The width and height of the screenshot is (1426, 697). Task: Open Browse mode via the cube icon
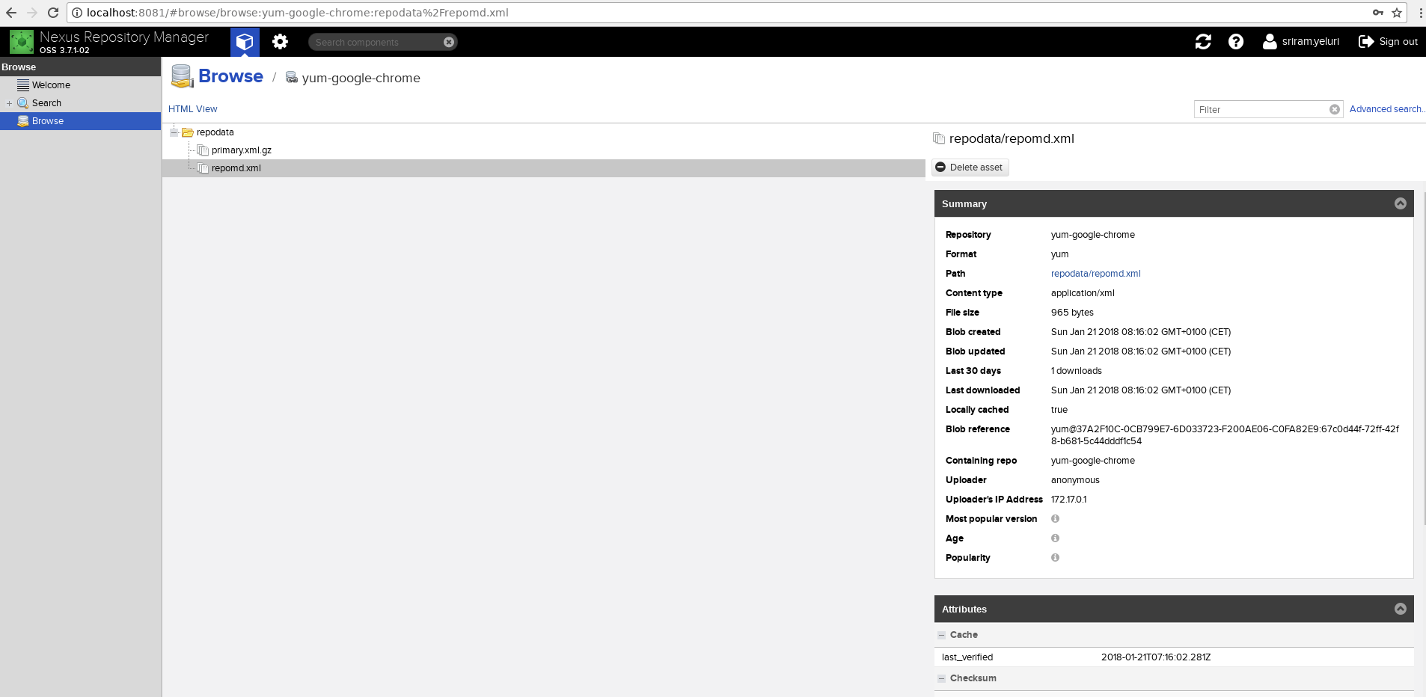click(x=245, y=42)
